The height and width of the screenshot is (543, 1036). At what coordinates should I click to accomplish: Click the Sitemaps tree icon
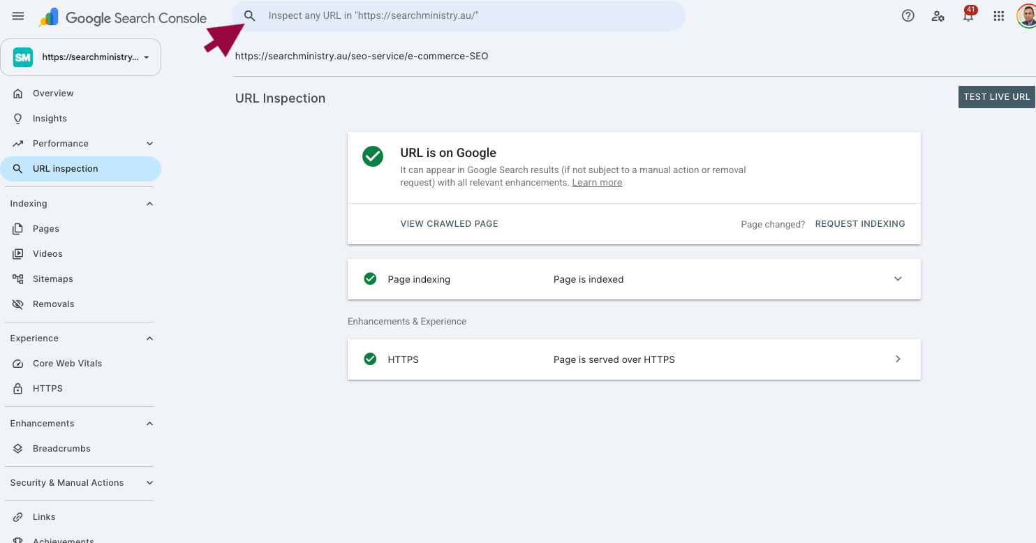(x=18, y=279)
